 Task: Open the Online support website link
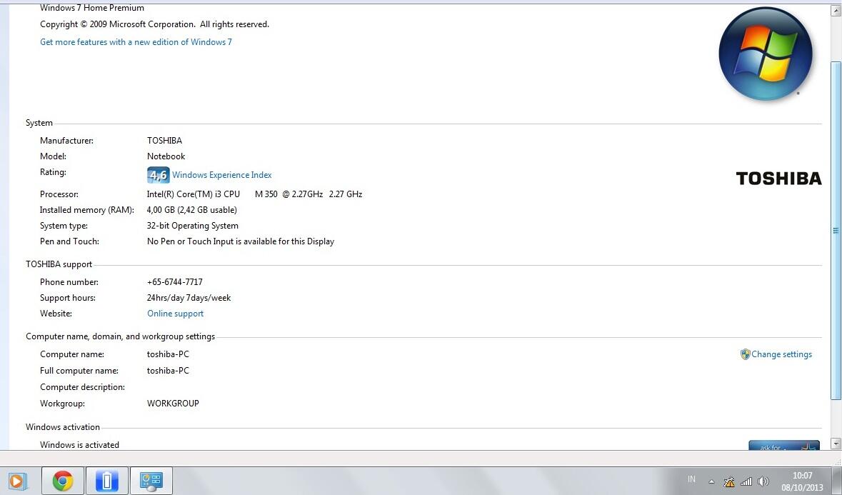tap(175, 314)
